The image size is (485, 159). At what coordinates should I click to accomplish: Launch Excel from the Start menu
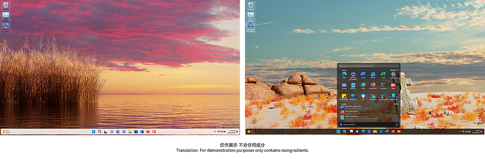[x=383, y=75]
